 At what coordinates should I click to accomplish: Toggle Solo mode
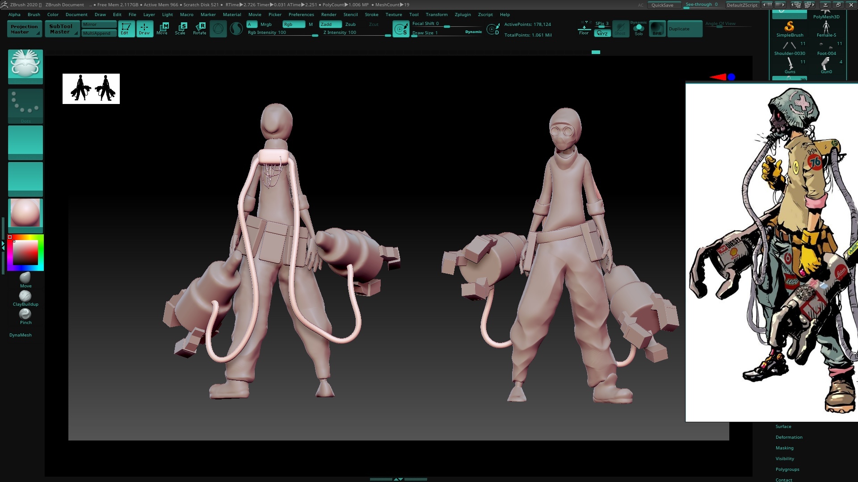point(639,29)
